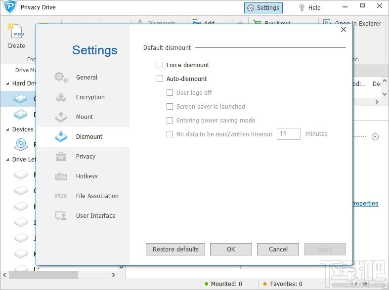Click the down arrow beside the column header
The image size is (389, 290).
click(x=385, y=94)
